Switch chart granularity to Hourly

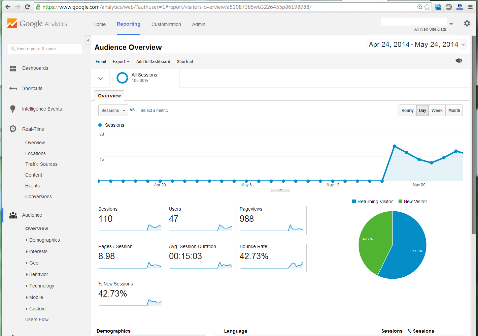click(407, 111)
